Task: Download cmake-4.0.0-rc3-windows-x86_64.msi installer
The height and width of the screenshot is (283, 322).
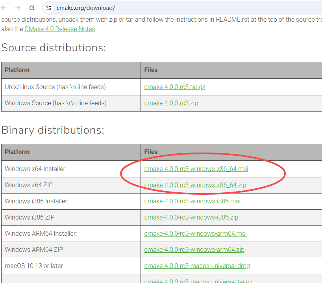Action: pyautogui.click(x=196, y=169)
